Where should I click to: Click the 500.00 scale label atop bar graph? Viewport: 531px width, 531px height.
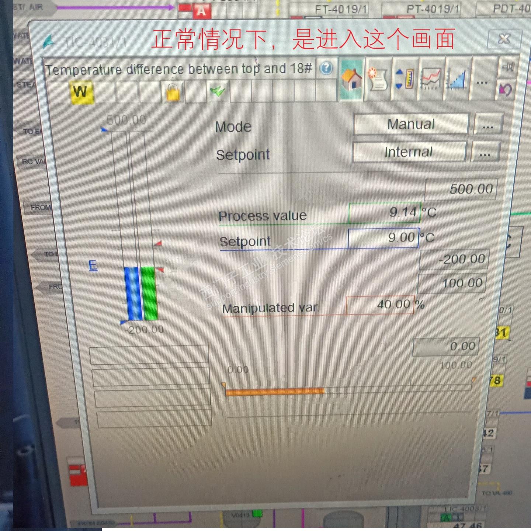click(126, 120)
